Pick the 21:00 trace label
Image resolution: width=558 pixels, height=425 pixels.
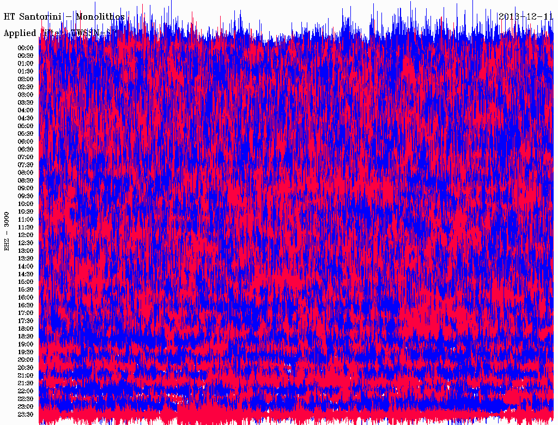[x=26, y=375]
